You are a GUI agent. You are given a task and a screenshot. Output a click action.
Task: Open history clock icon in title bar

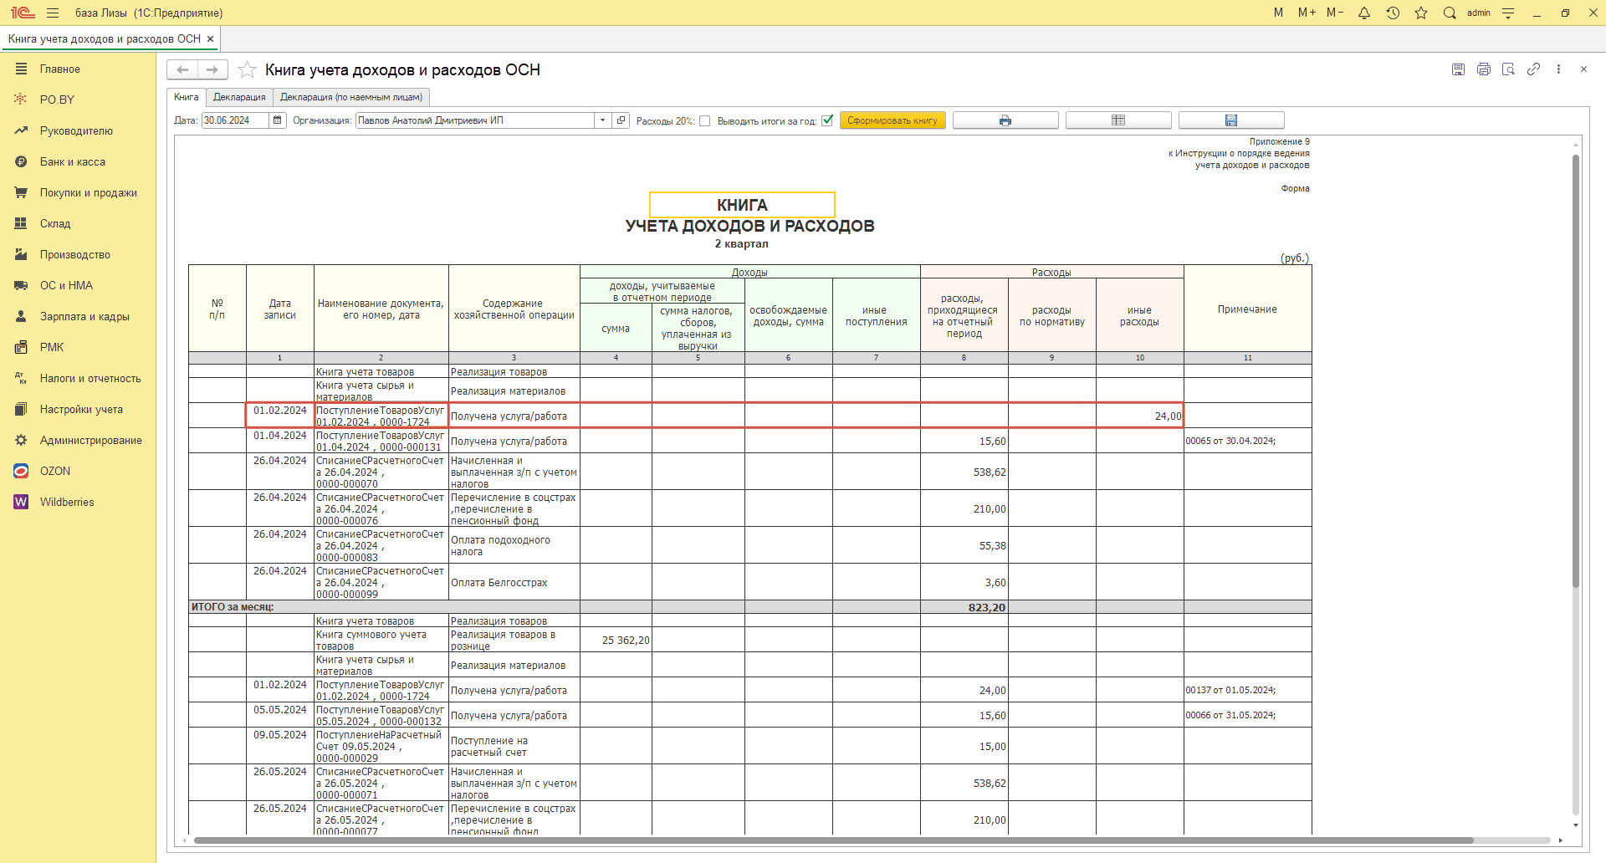[x=1393, y=13]
